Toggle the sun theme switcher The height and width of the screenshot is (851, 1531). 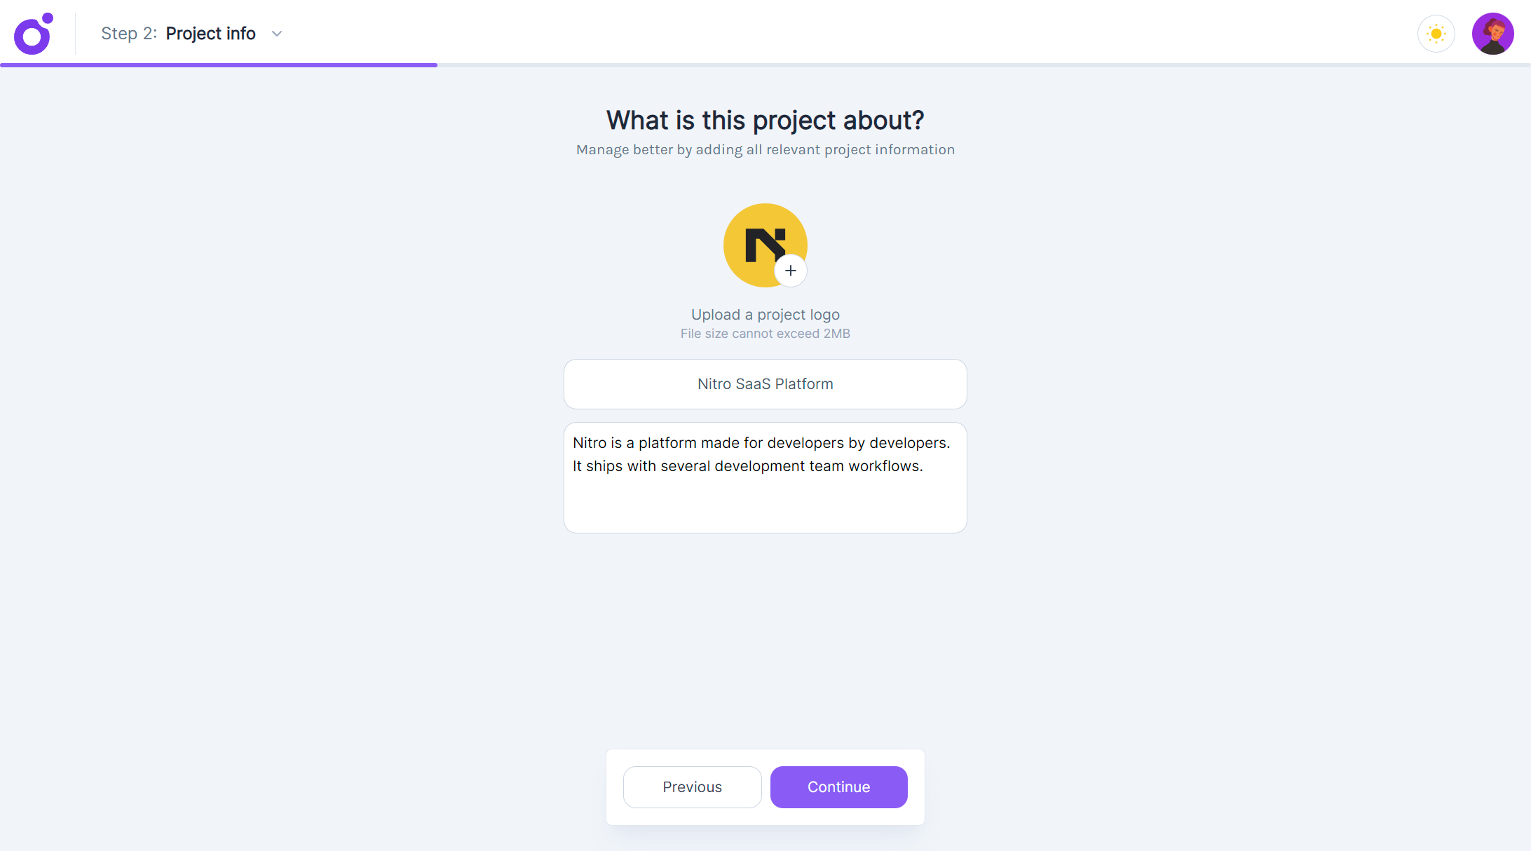point(1436,34)
